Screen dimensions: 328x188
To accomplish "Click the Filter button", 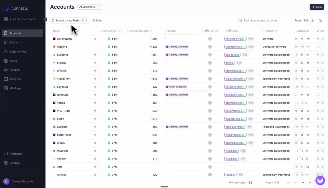I will point(97,20).
